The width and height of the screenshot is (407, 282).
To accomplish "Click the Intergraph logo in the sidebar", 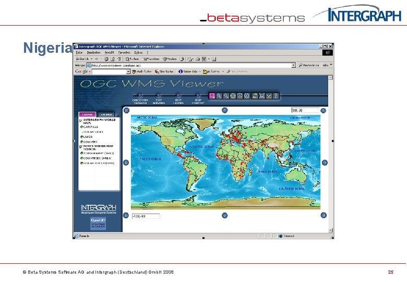I will point(99,209).
